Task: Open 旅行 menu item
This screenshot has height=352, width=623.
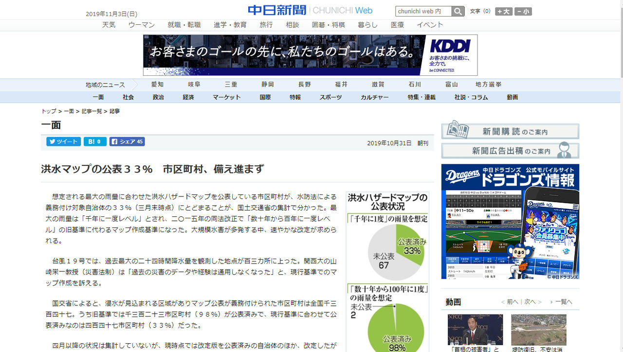Action: pyautogui.click(x=266, y=25)
